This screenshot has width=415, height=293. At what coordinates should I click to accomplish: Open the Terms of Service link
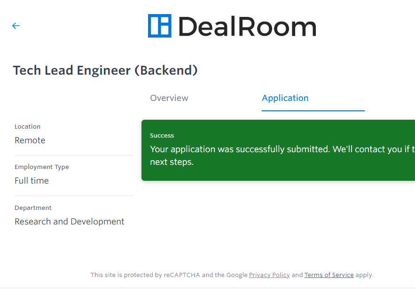[329, 275]
